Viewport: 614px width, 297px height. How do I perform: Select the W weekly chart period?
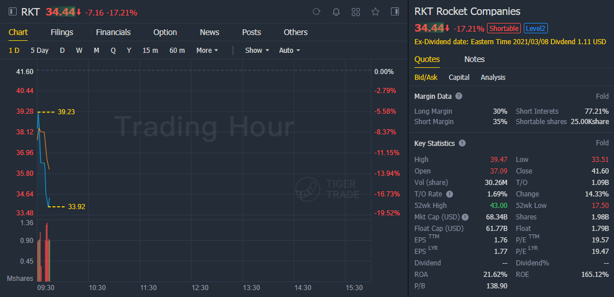[x=79, y=51]
